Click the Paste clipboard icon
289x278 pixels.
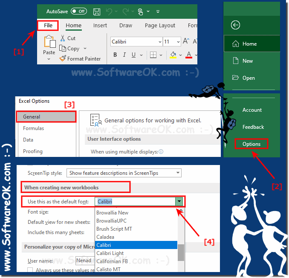pyautogui.click(x=49, y=41)
